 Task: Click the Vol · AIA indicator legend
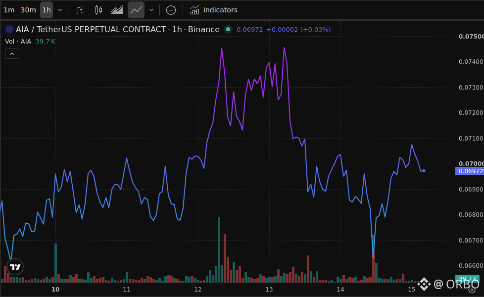pos(18,42)
